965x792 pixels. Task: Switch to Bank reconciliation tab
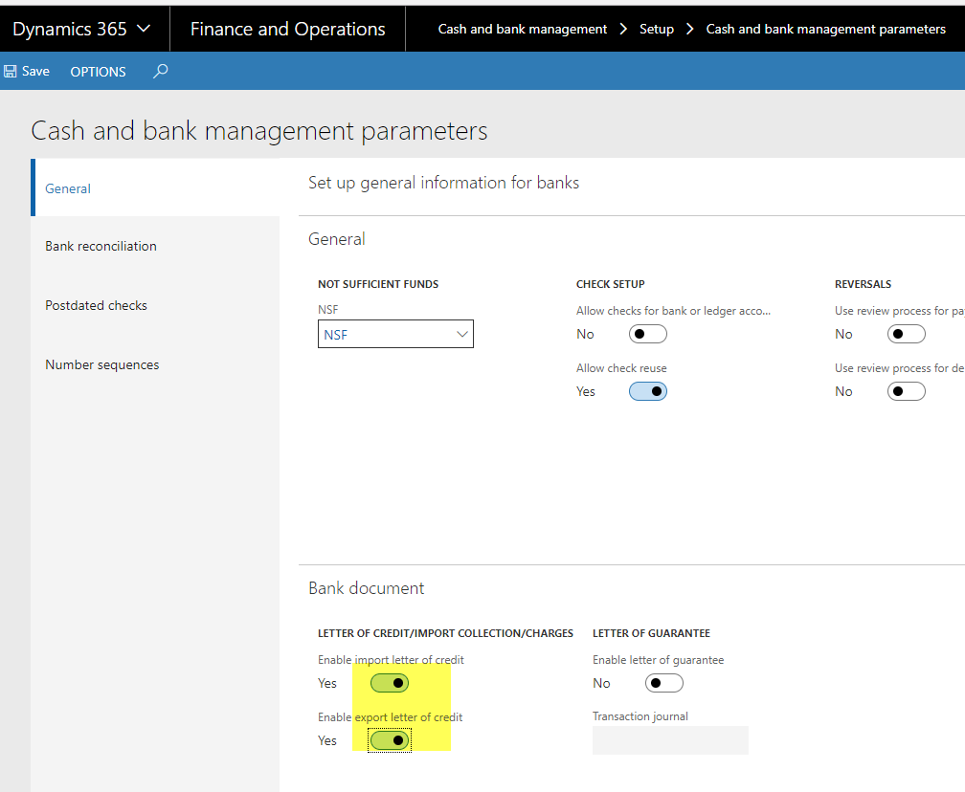point(101,246)
